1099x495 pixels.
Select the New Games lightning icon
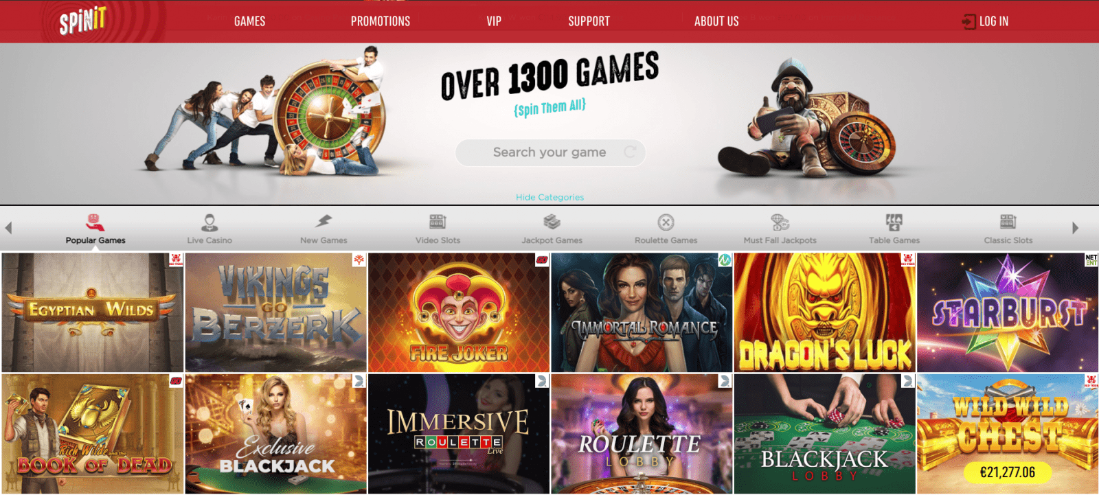tap(324, 221)
